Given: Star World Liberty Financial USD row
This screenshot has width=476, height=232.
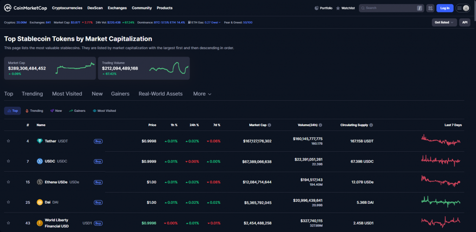Looking at the screenshot, I should [x=8, y=223].
